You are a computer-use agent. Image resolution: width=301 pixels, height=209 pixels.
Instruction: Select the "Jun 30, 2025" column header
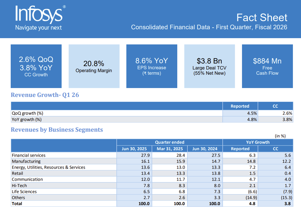pos(134,149)
